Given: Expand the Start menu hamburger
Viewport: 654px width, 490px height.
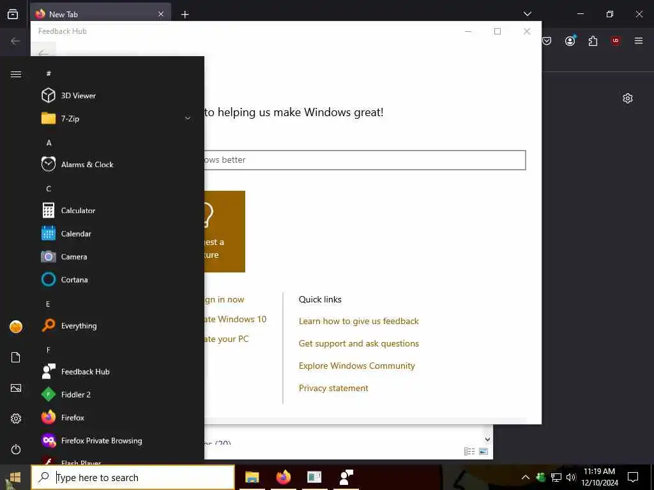Looking at the screenshot, I should (16, 74).
